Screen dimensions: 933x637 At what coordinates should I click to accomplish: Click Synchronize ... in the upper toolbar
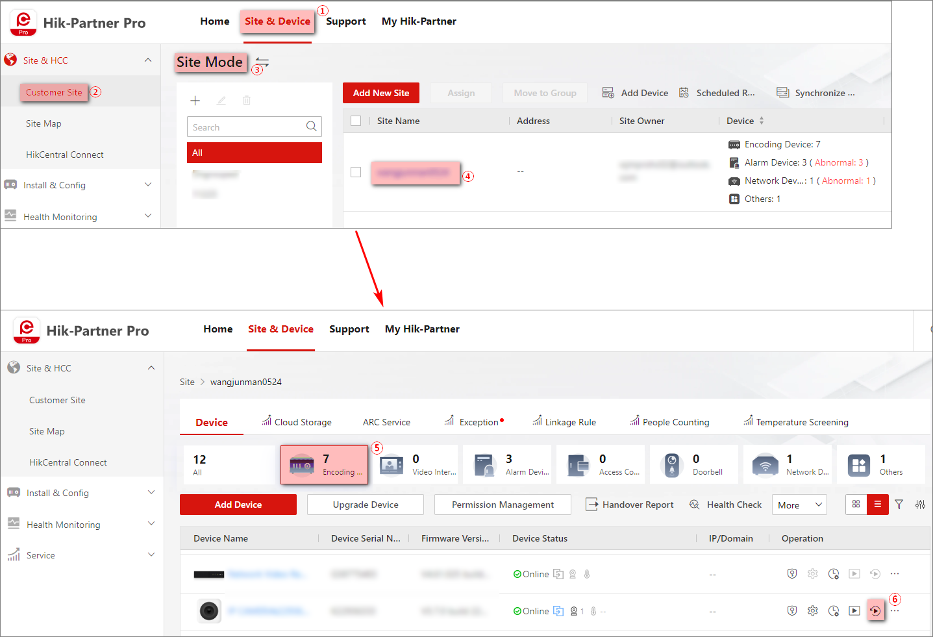click(x=816, y=93)
